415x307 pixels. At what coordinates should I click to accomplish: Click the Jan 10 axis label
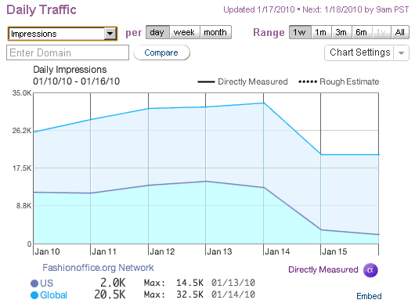pos(48,251)
